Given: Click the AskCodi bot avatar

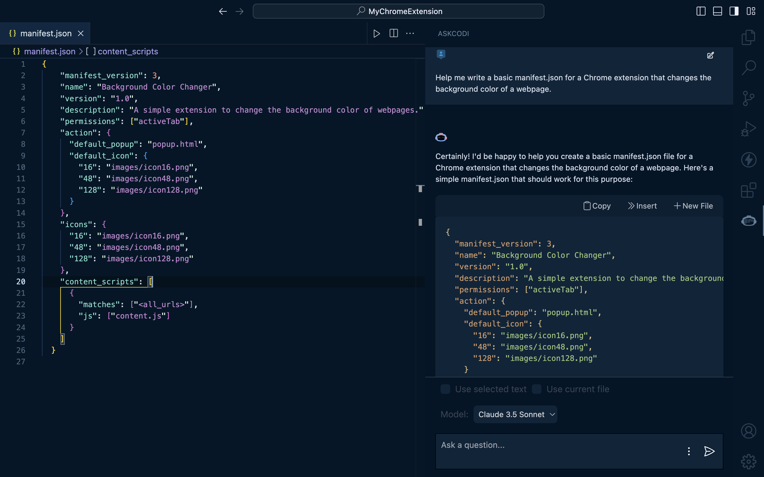Looking at the screenshot, I should pyautogui.click(x=441, y=137).
